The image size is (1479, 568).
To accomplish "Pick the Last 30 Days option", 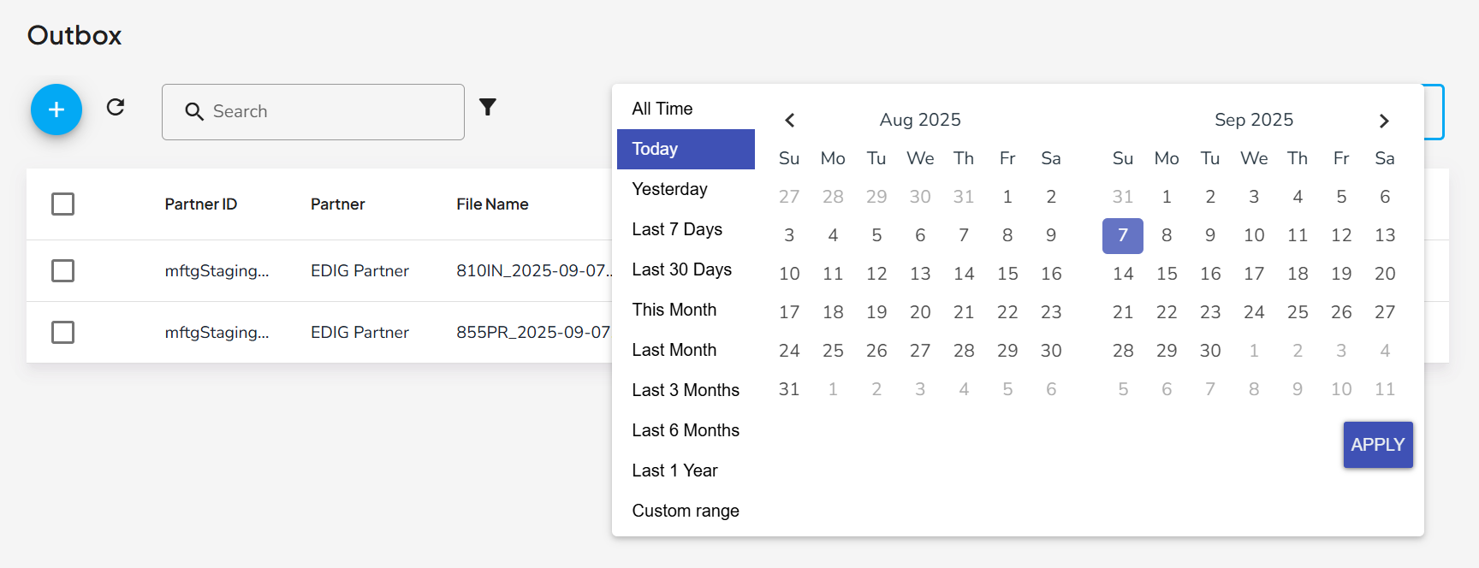I will (x=681, y=269).
